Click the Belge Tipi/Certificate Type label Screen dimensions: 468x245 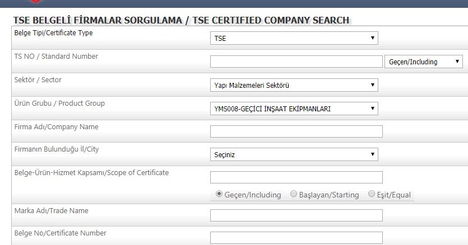[53, 33]
